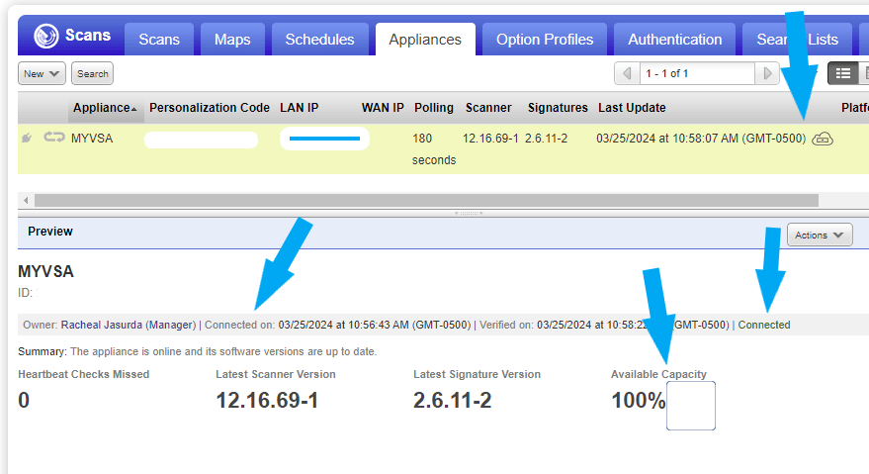Click the MYVSA preview heading
Viewport: 869px width, 474px height.
45,271
